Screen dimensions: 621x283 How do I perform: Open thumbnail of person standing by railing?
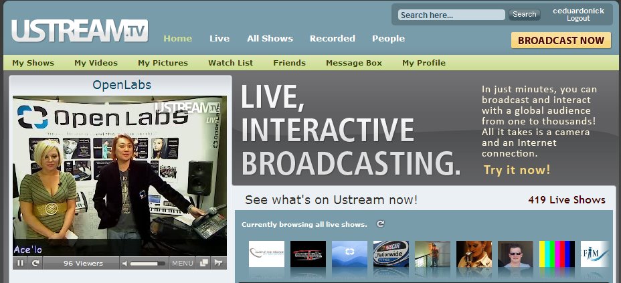pos(432,254)
